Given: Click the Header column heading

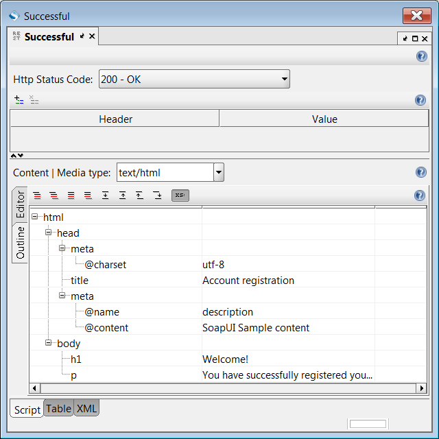Looking at the screenshot, I should 115,119.
